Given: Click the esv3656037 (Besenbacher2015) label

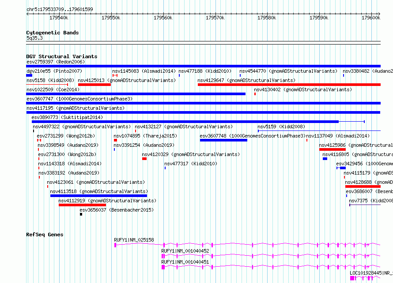Looking at the screenshot, I should coord(117,210).
